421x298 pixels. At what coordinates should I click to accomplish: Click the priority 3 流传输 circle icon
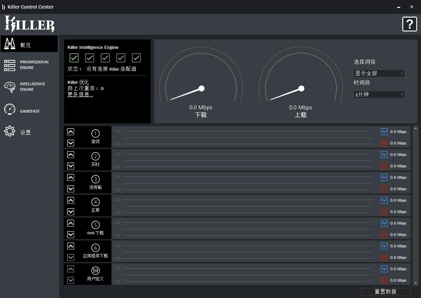point(96,179)
